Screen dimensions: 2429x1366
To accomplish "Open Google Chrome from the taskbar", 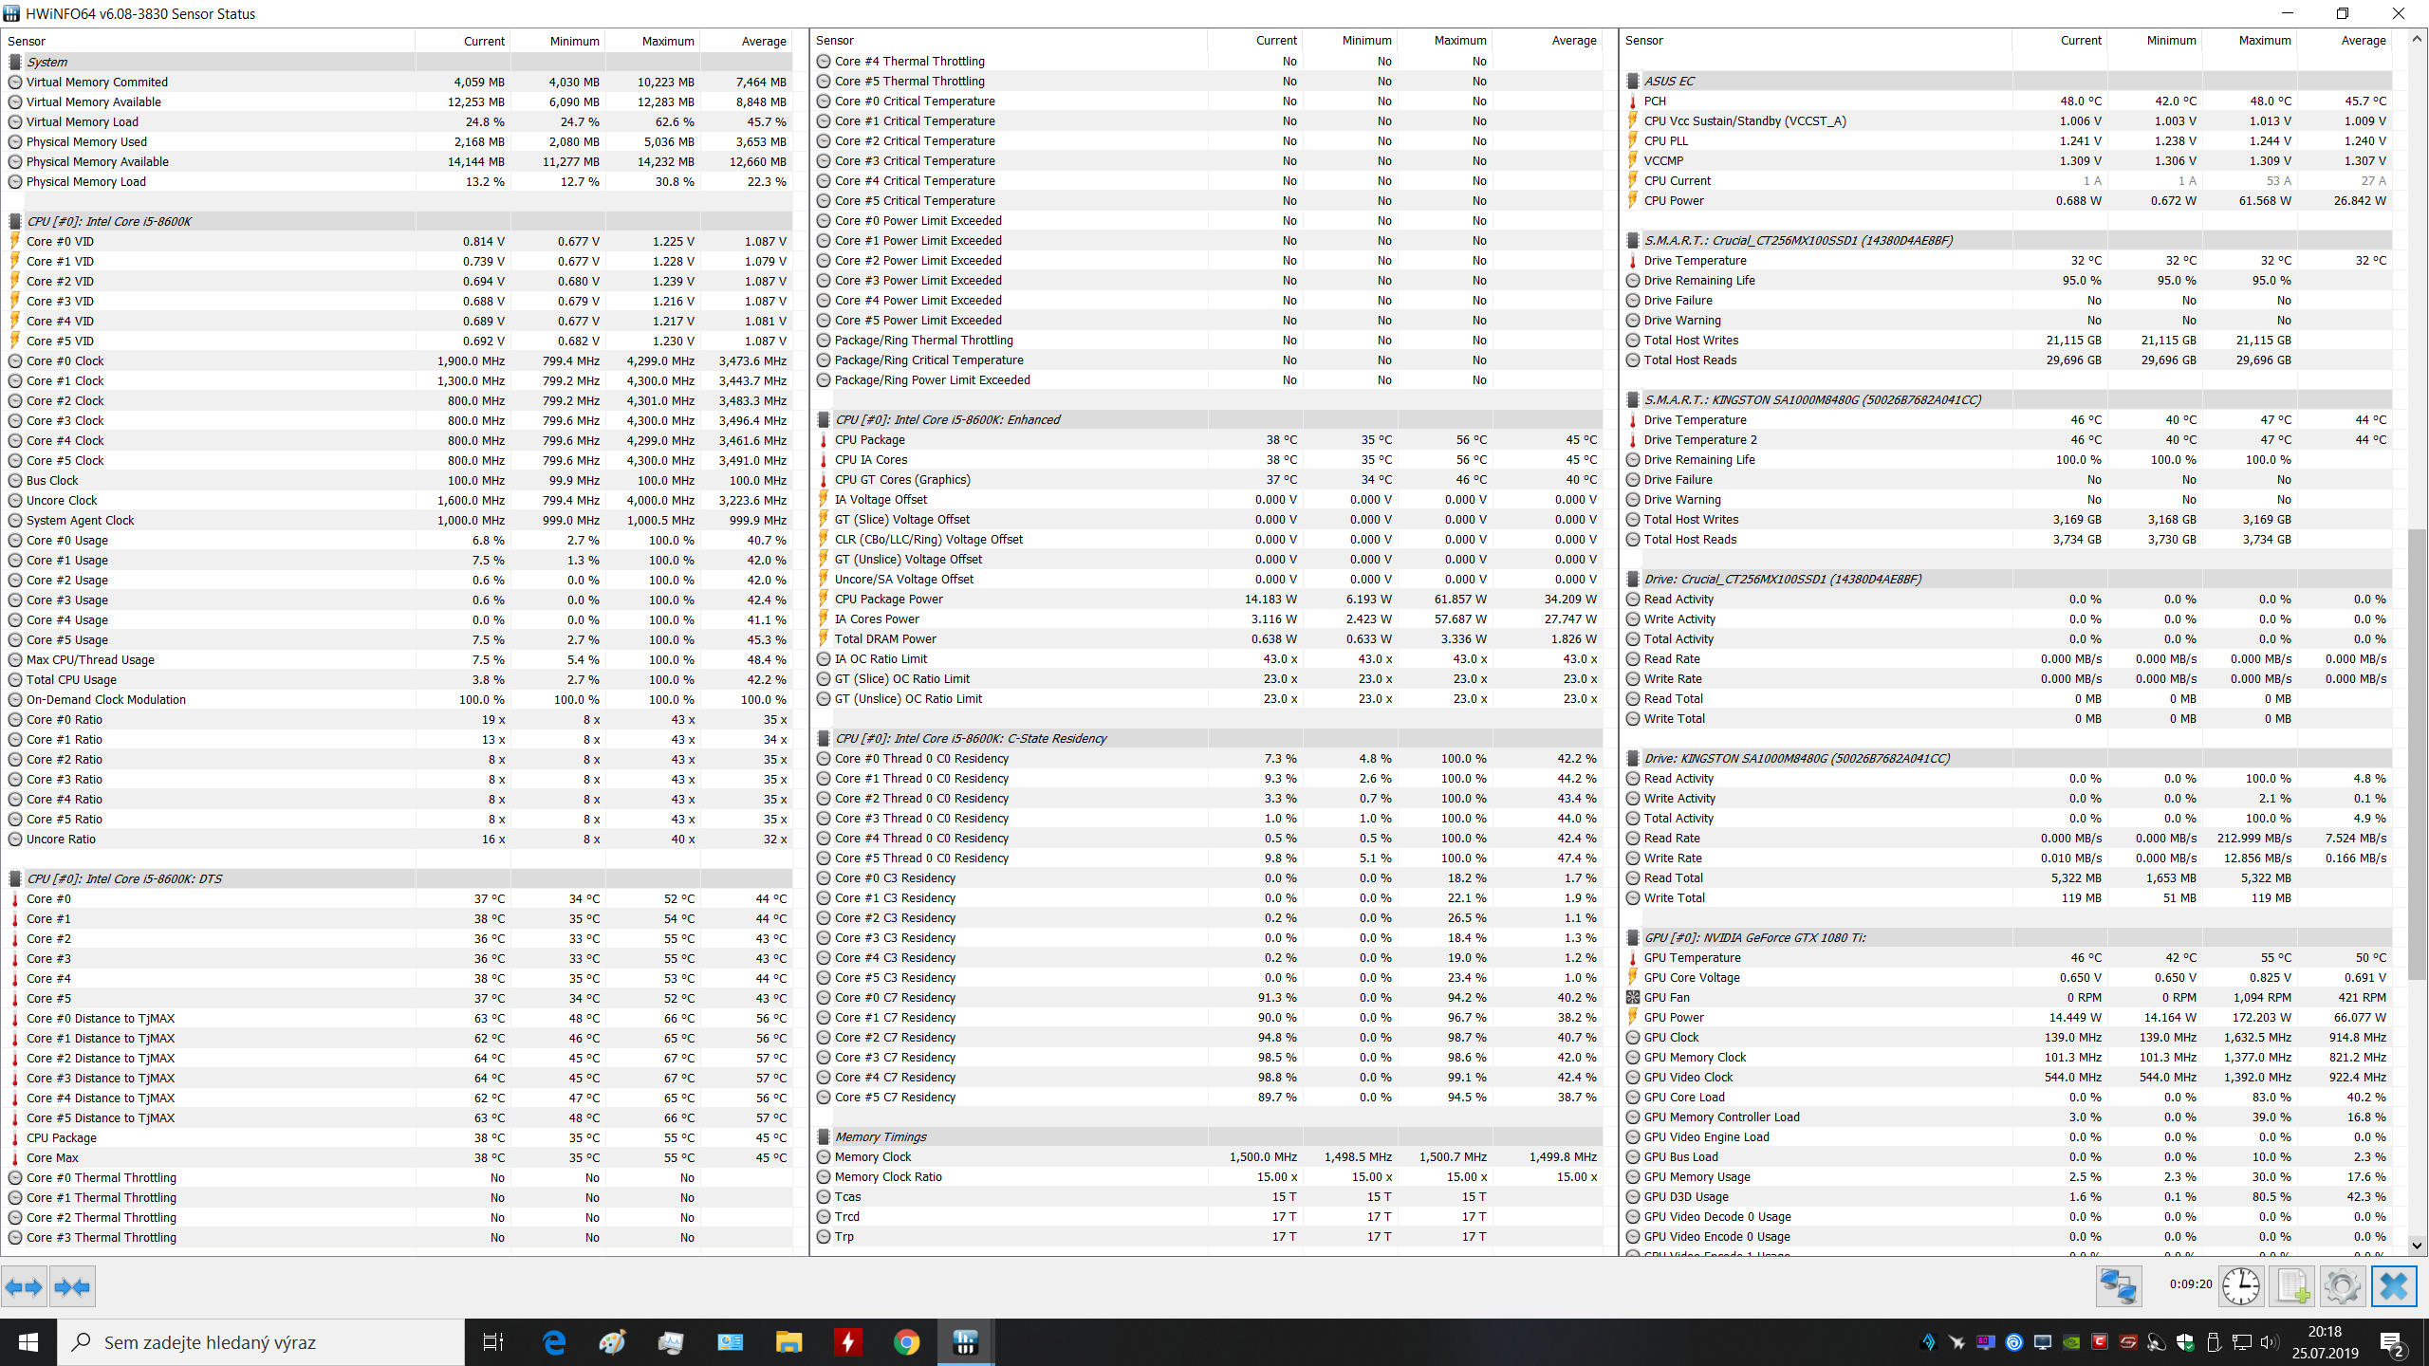I will [x=906, y=1342].
